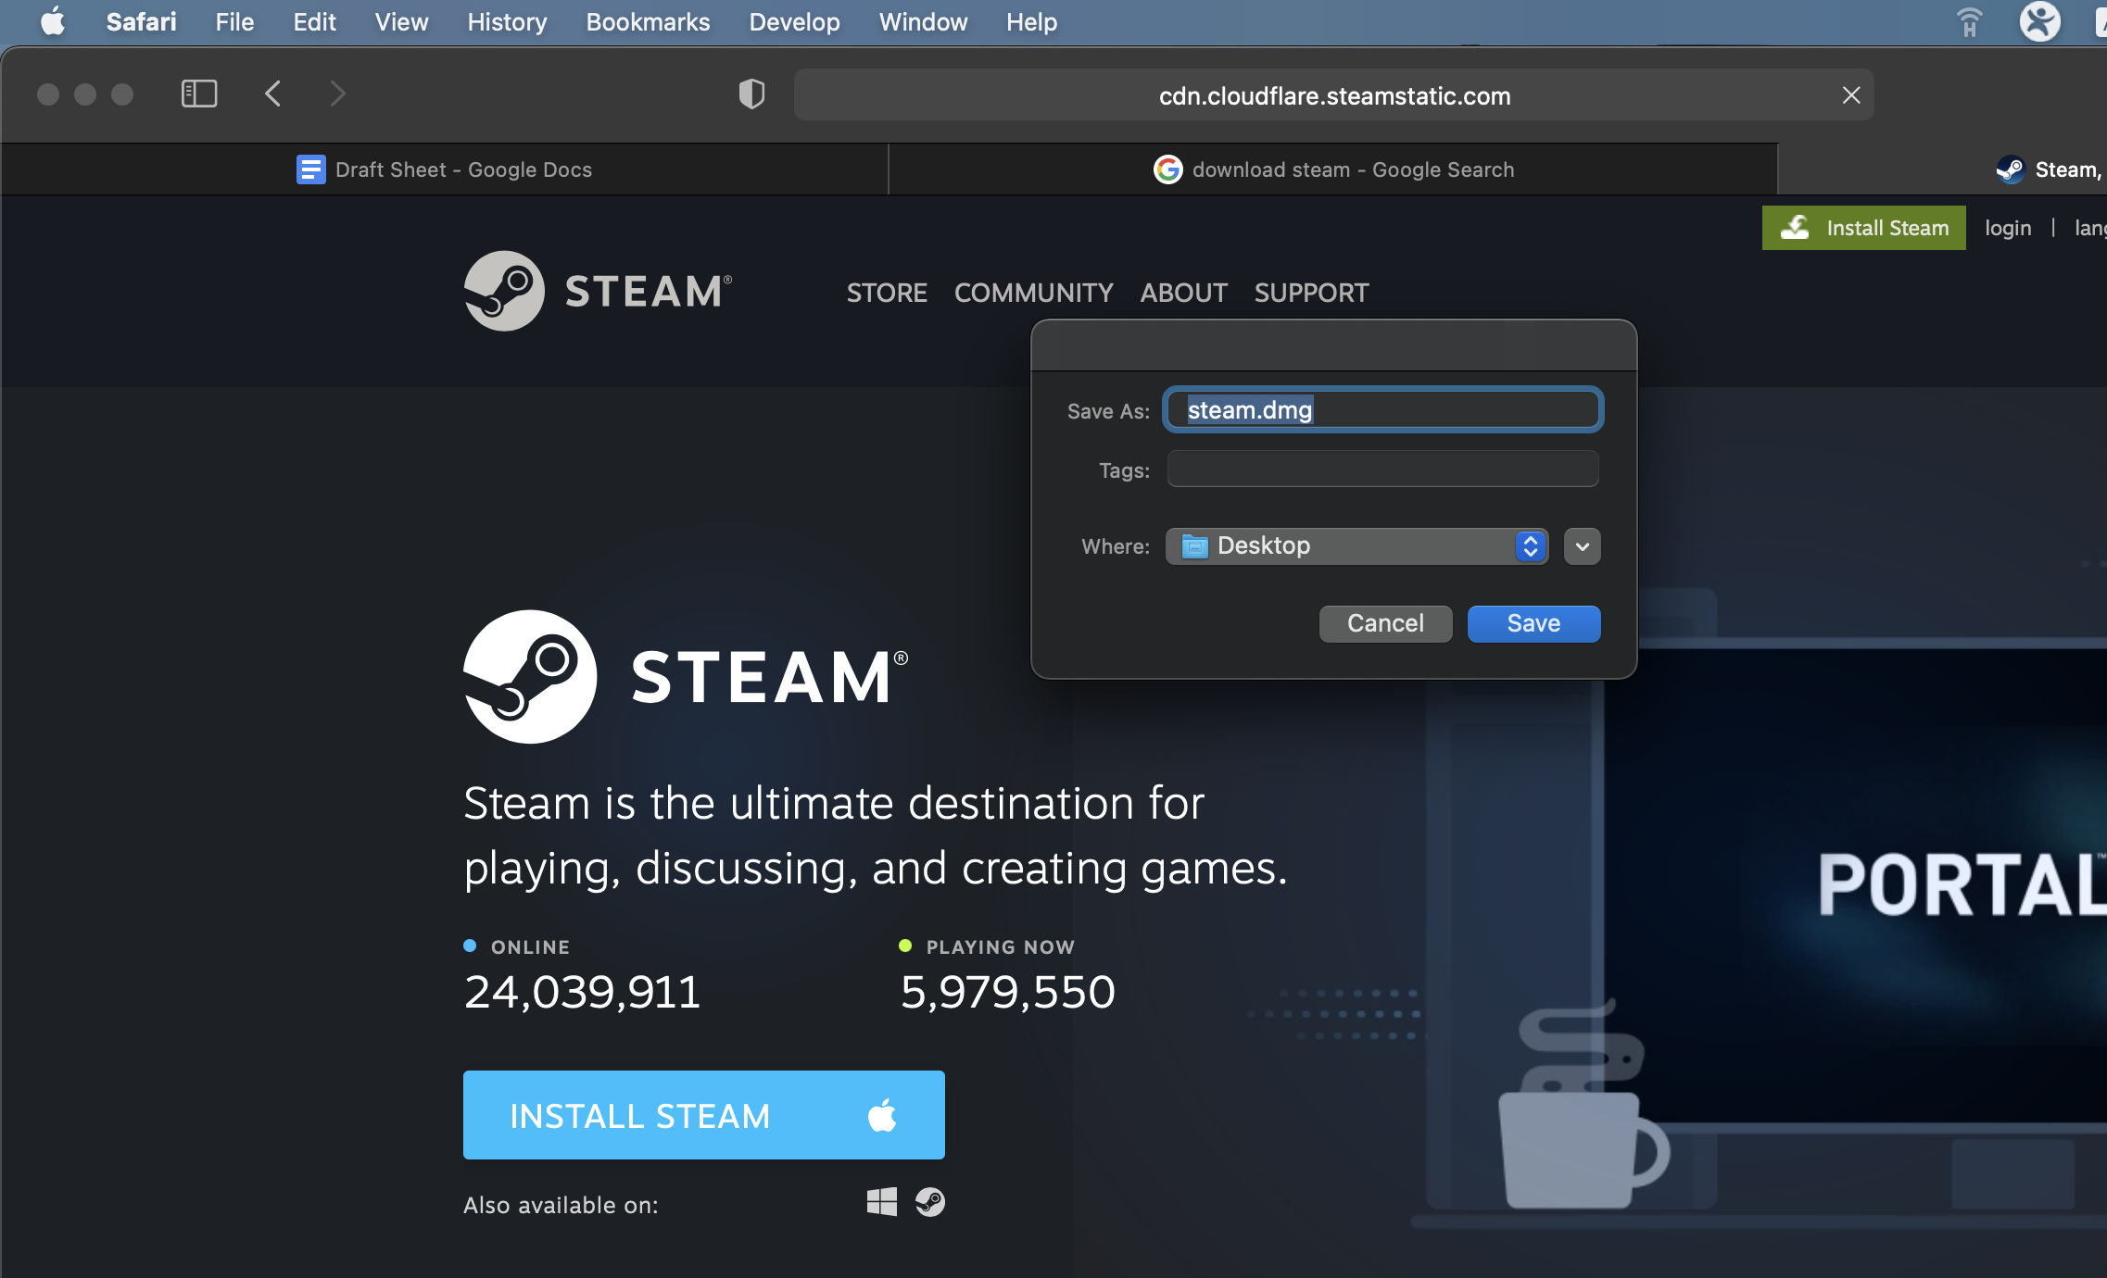2107x1278 pixels.
Task: Click the Steam favicon on third tab
Action: [x=2010, y=169]
